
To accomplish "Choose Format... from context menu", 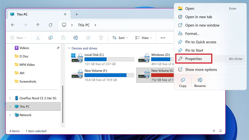I will (210, 34).
